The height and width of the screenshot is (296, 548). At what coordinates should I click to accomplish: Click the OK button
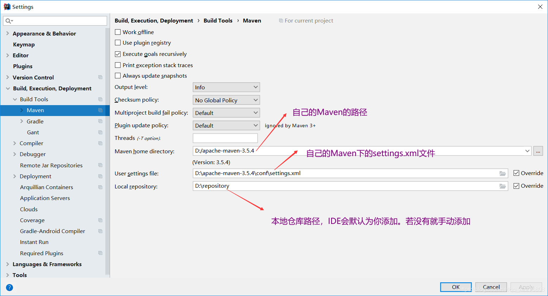click(x=456, y=287)
